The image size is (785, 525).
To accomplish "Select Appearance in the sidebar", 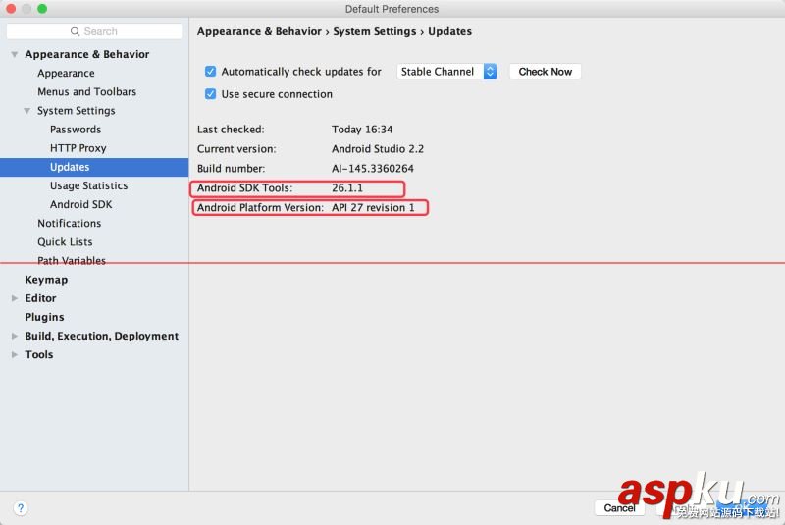I will click(x=66, y=73).
